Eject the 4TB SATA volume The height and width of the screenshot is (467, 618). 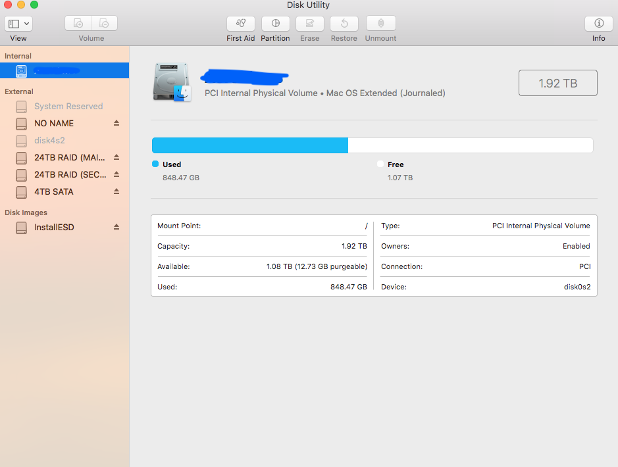click(116, 191)
